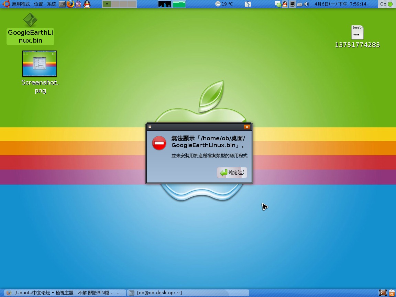The width and height of the screenshot is (396, 297).
Task: Click the weather applet icon
Action: [218, 4]
